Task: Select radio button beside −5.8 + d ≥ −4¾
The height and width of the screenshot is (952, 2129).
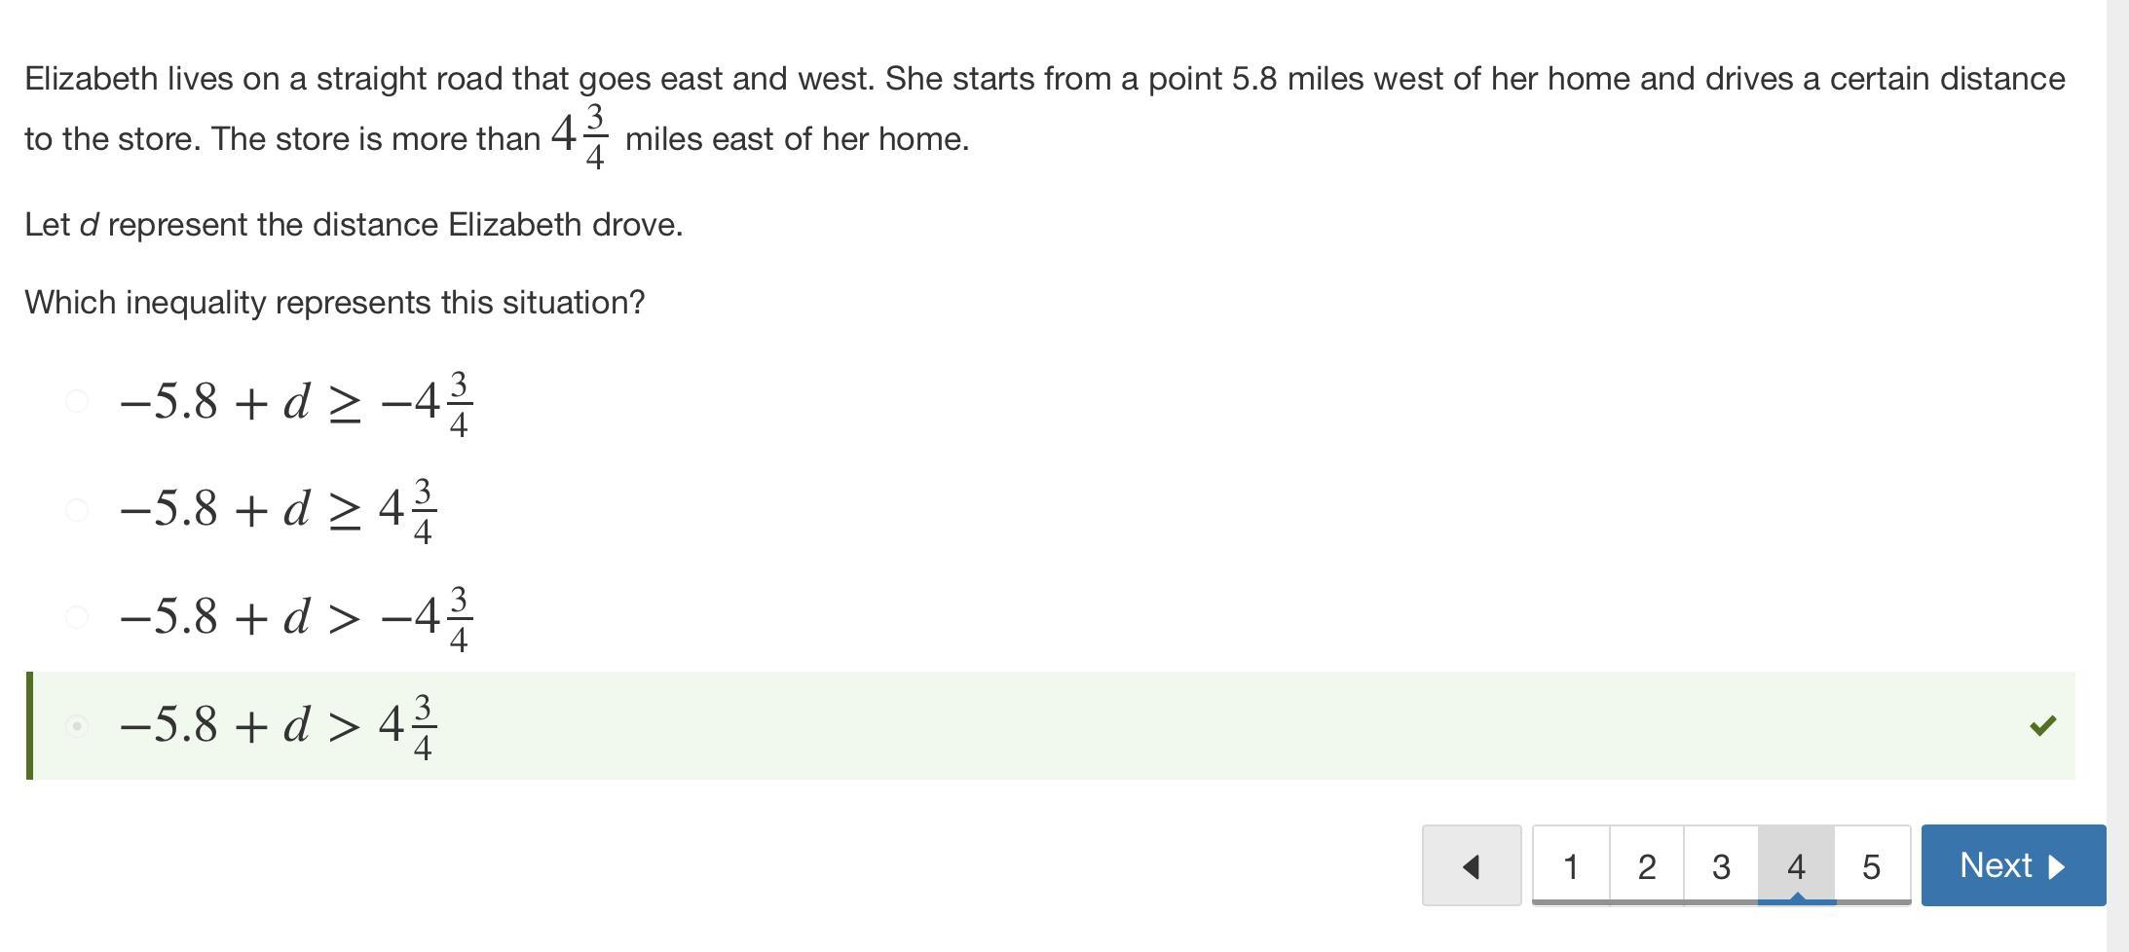Action: 77,401
